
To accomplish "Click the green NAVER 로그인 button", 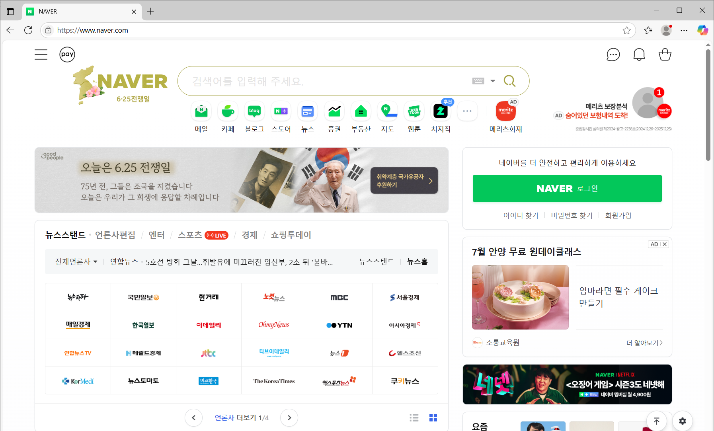I will click(x=567, y=189).
